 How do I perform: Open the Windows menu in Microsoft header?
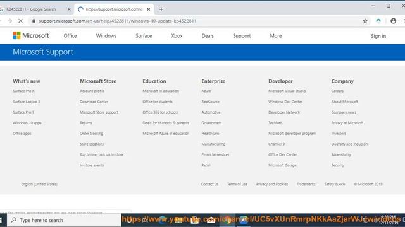pos(106,36)
